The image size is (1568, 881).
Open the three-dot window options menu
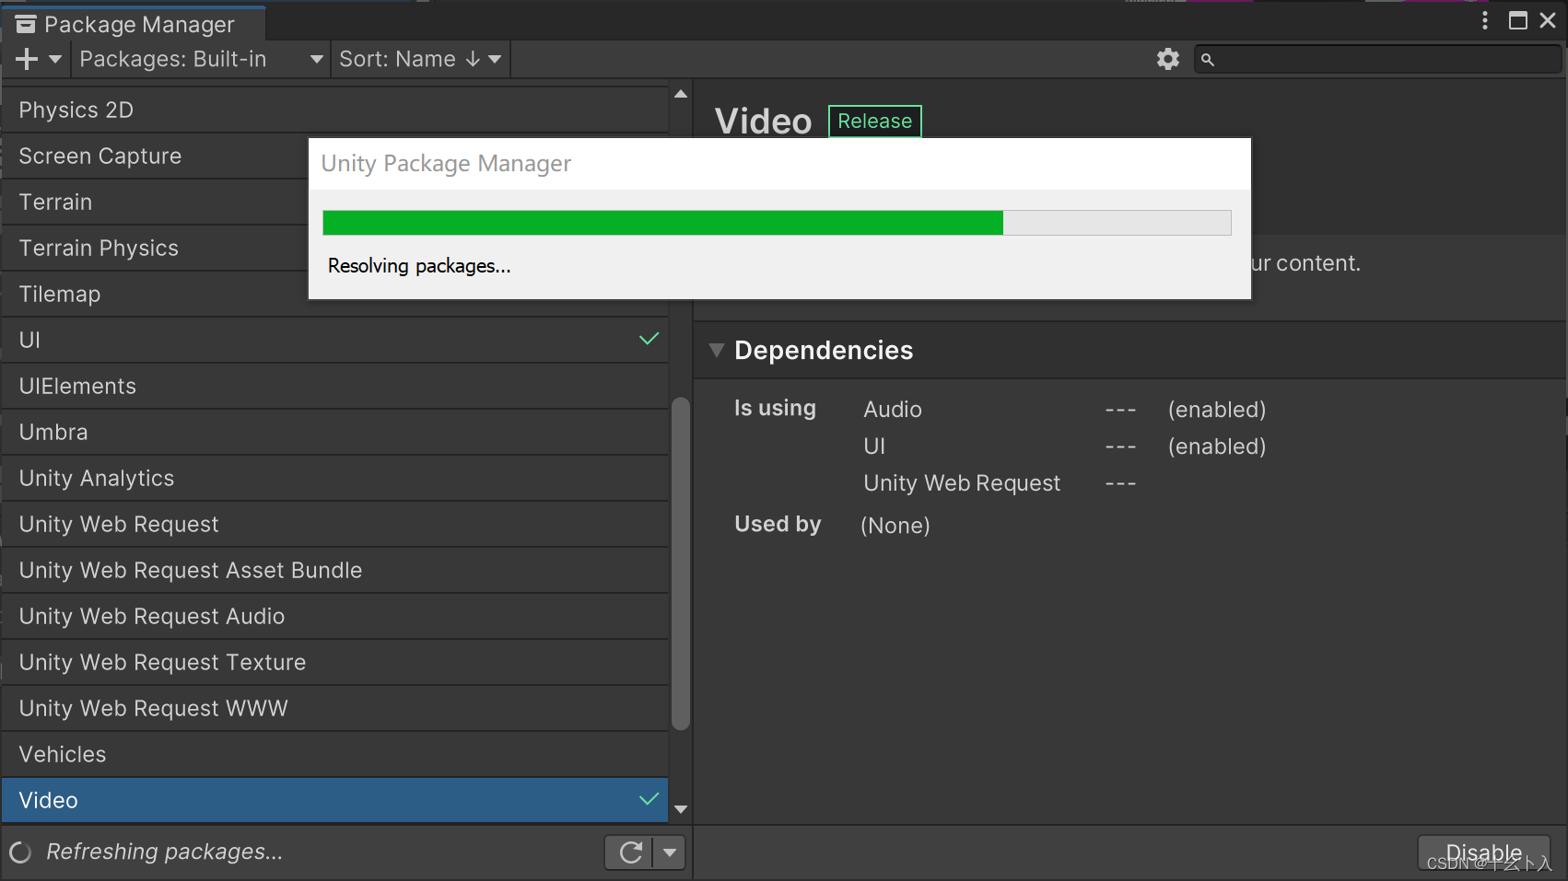[1485, 20]
